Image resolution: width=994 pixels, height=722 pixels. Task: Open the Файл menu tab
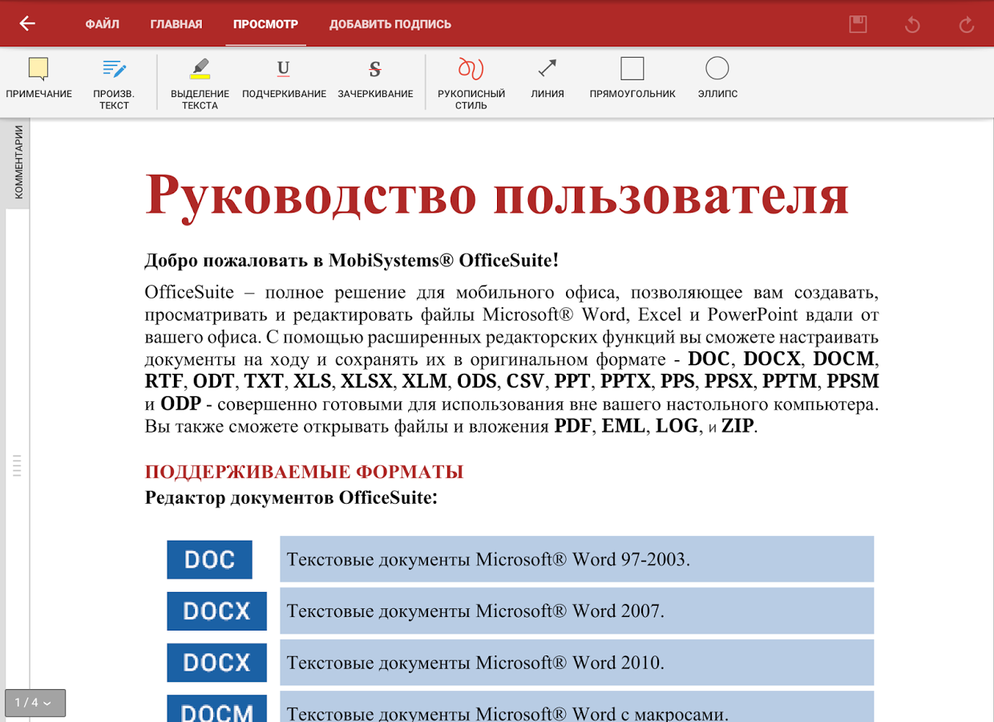click(x=102, y=24)
